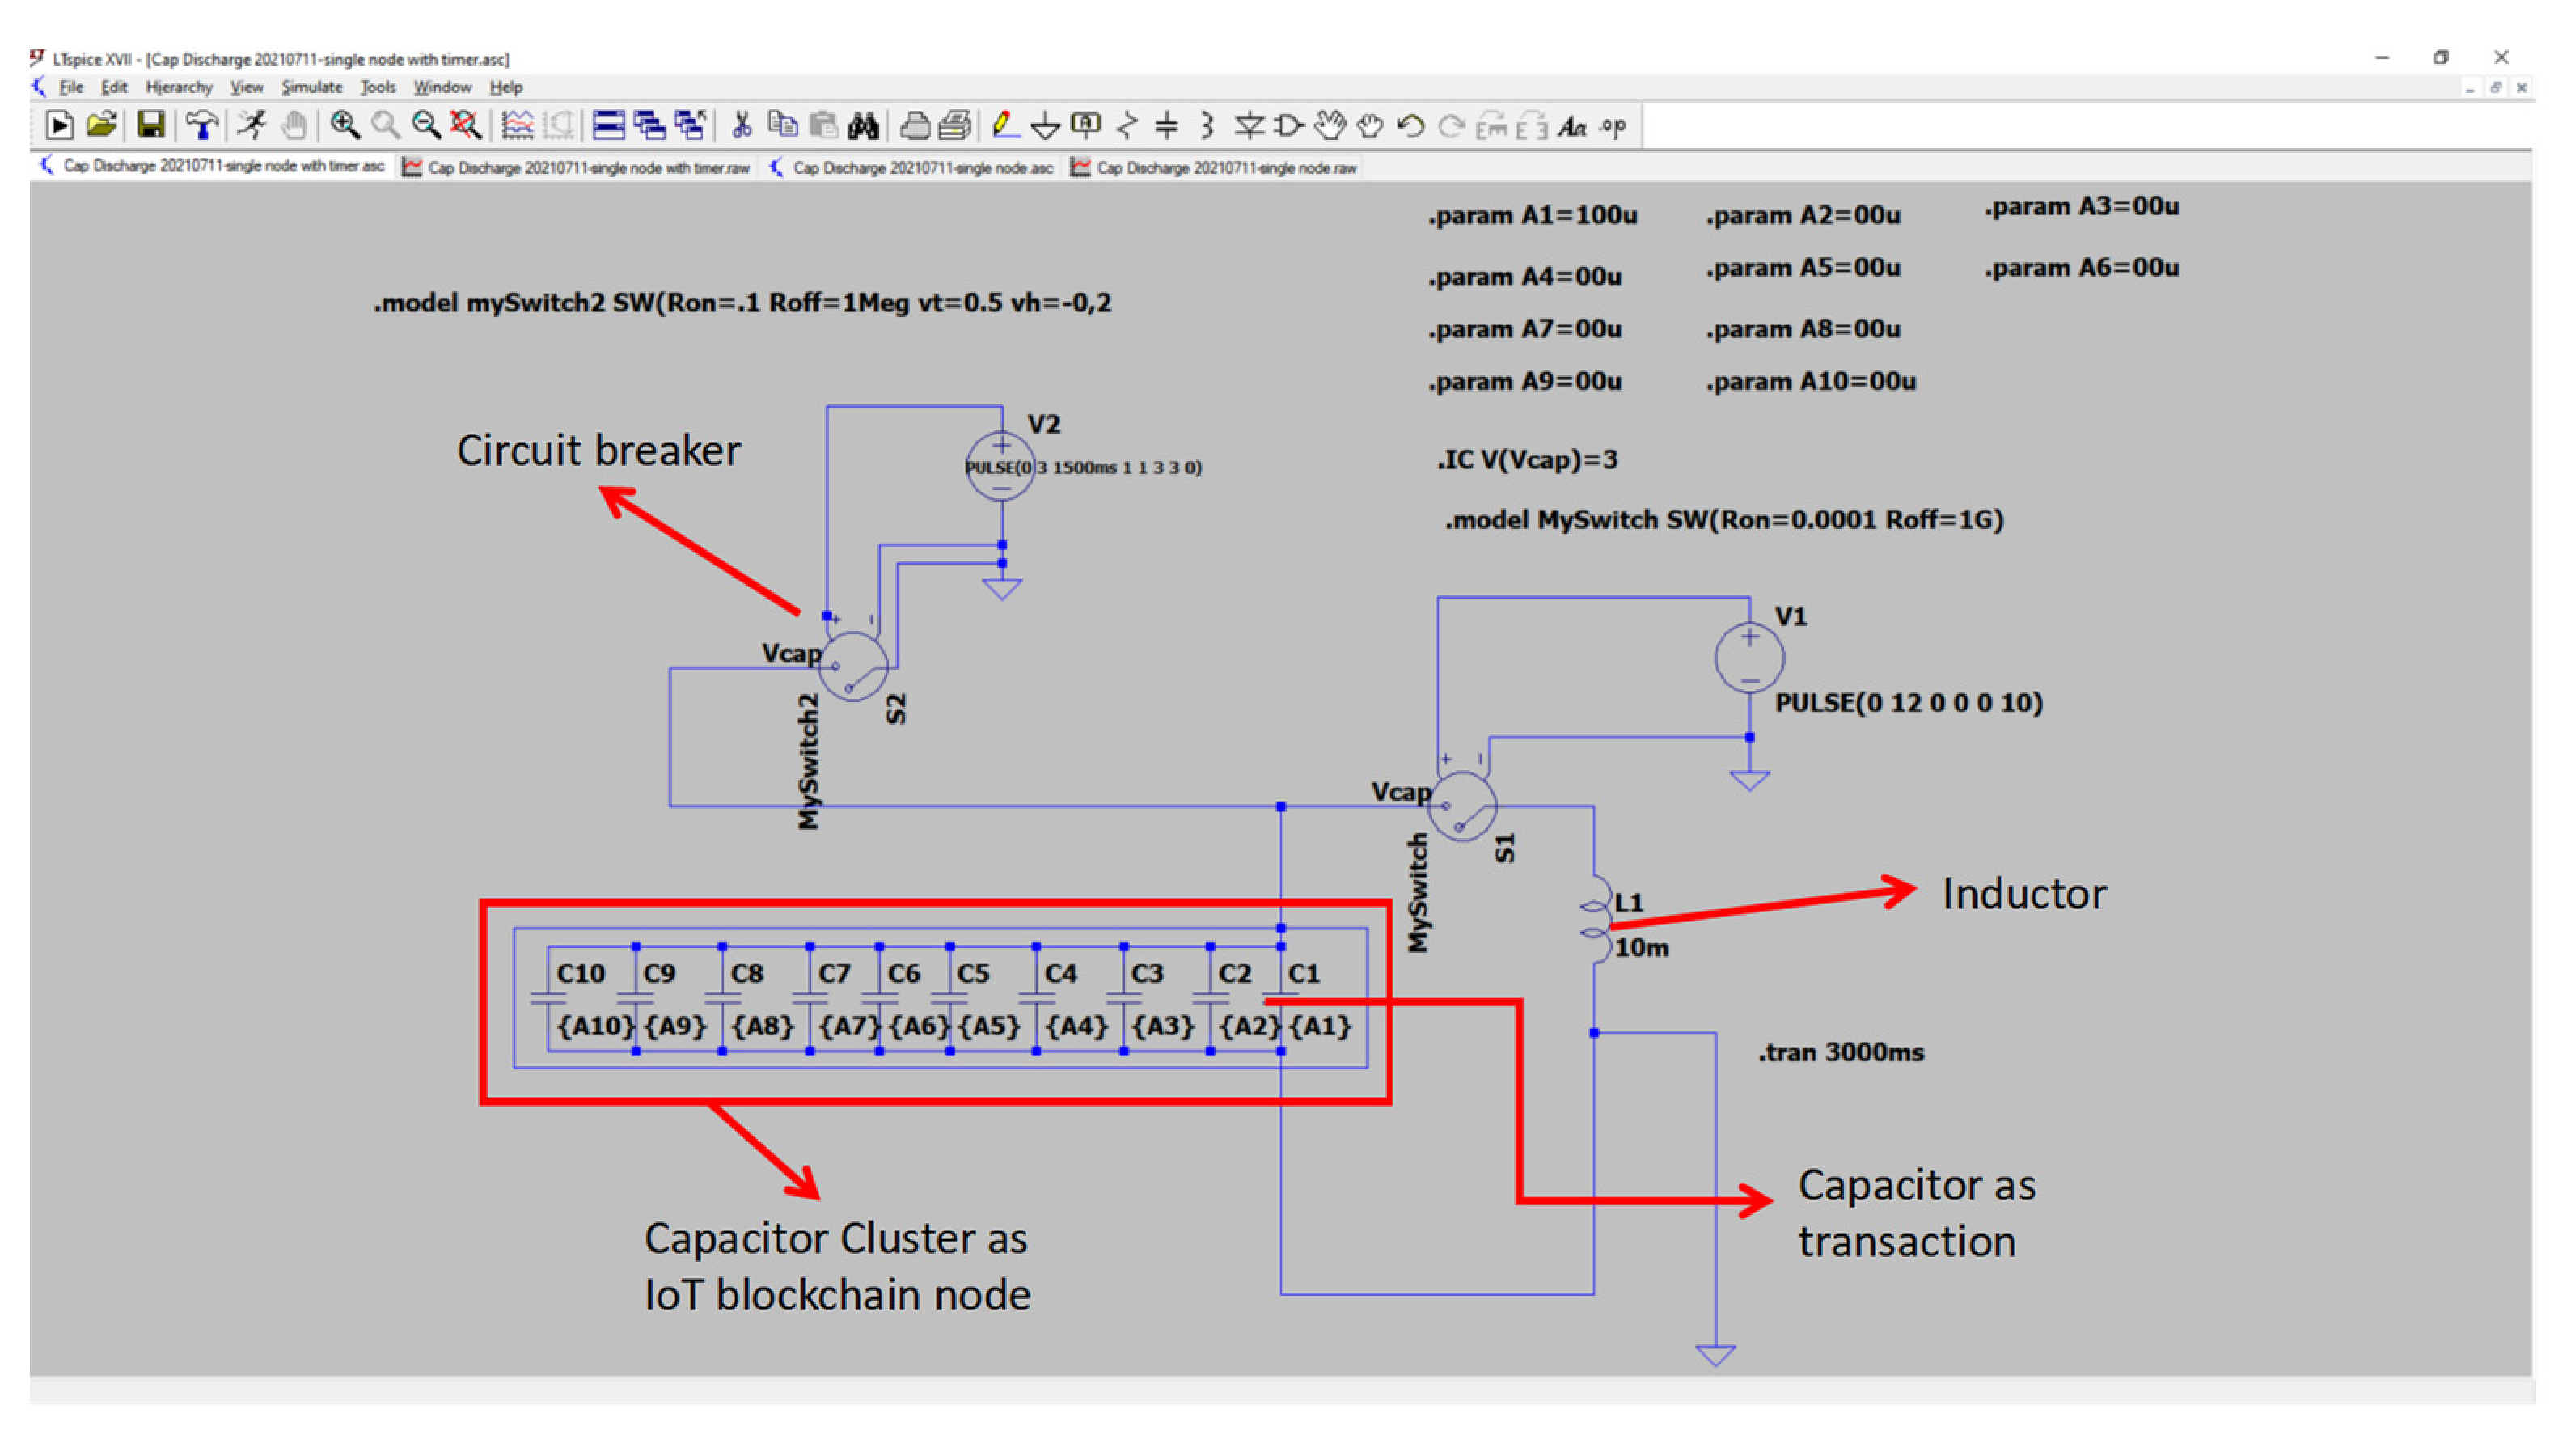
Task: Select the Resistor component tool
Action: 1127,126
